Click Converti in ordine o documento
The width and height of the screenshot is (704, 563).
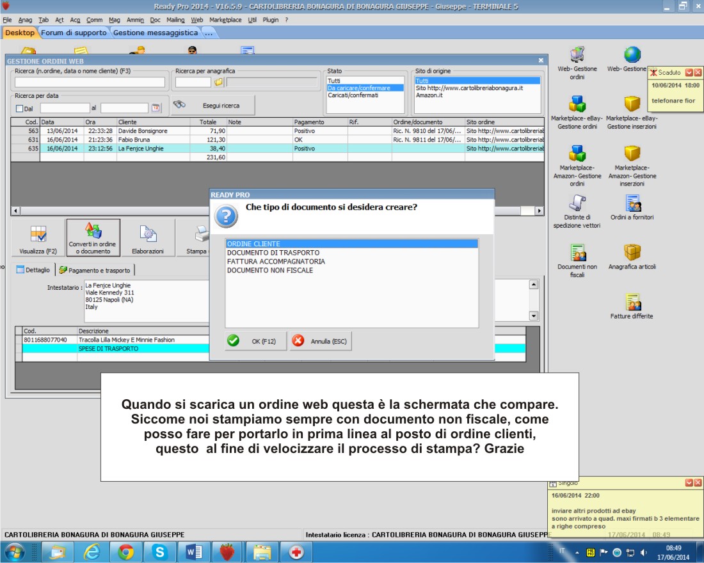tap(93, 238)
